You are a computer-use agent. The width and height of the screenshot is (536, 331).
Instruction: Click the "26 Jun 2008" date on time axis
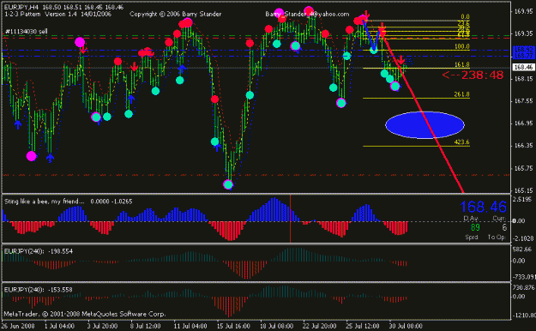tap(18, 326)
